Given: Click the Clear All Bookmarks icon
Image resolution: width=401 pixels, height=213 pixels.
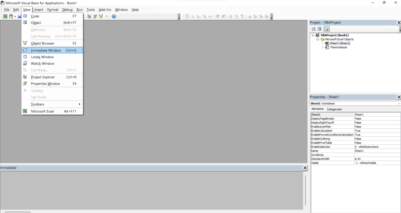Looking at the screenshot, I should (x=267, y=16).
